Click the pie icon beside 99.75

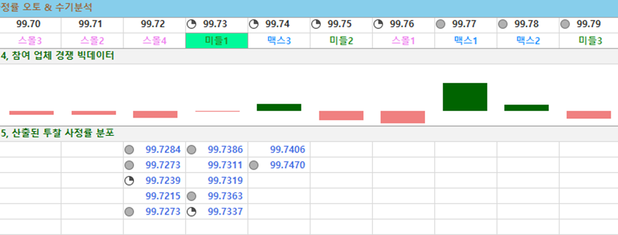click(x=316, y=24)
